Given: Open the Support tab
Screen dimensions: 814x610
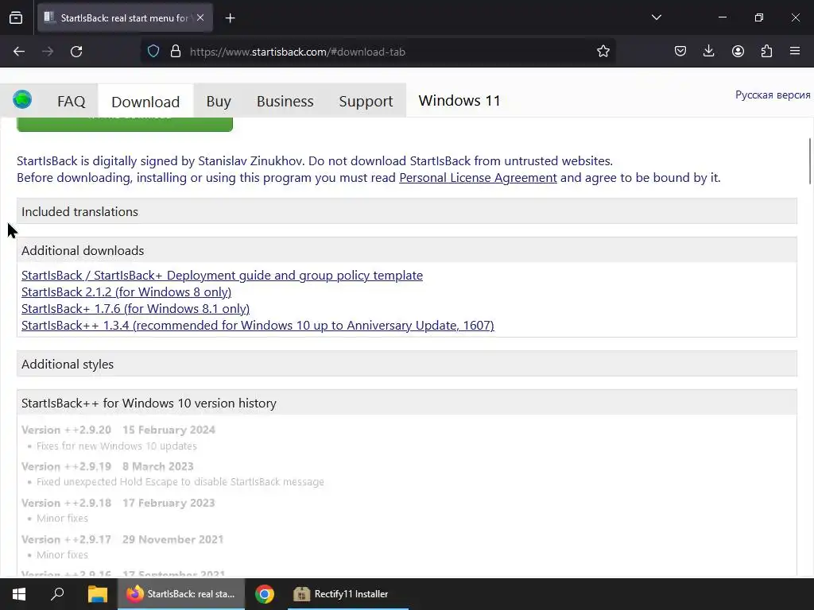Looking at the screenshot, I should click(x=366, y=101).
